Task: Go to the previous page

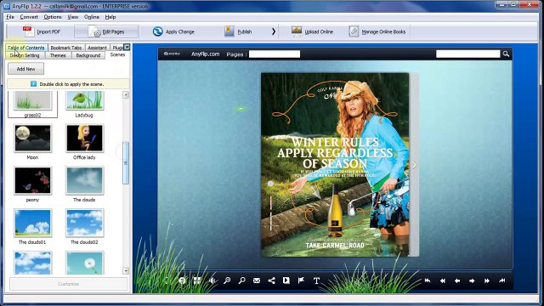Action: click(x=457, y=280)
